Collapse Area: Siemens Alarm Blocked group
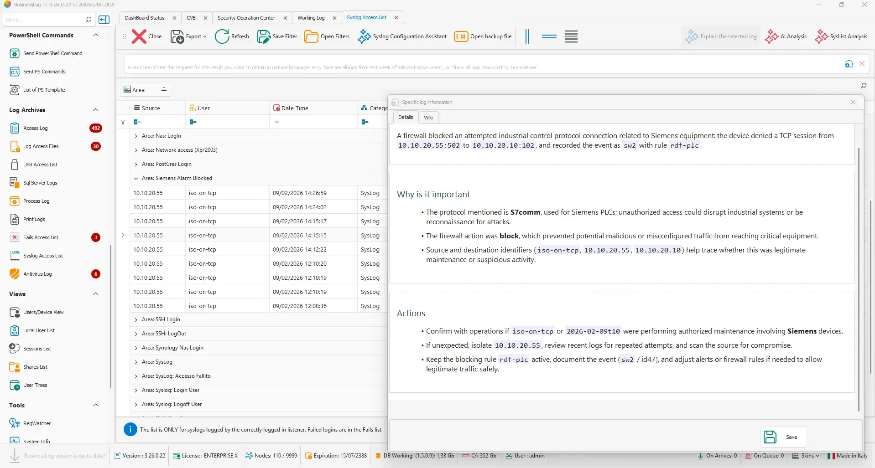Screen dimensions: 875x468 click(136, 178)
